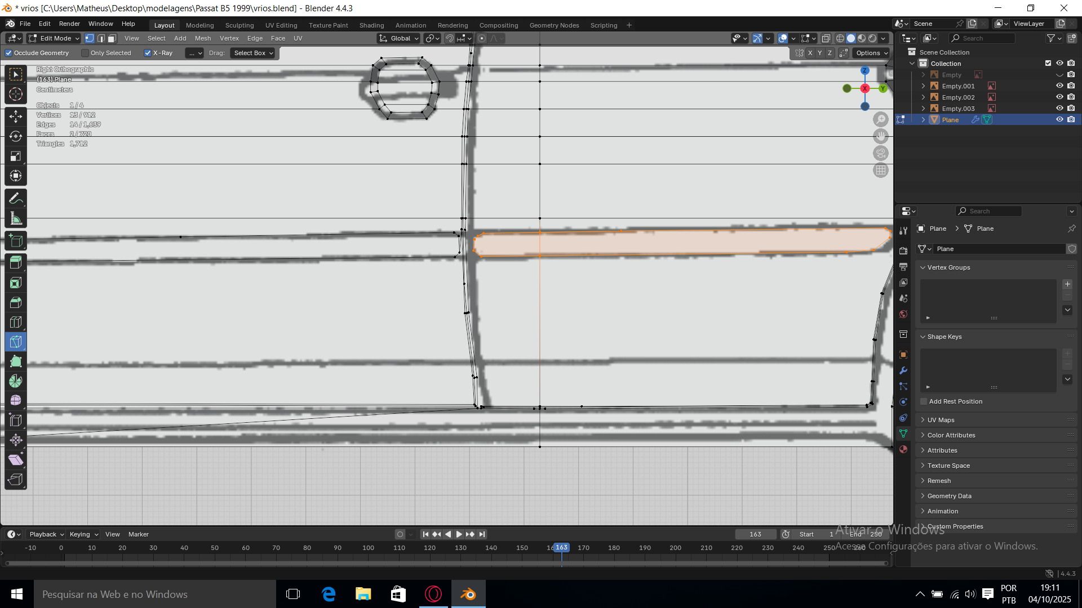Click the toggle camera view icon
1082x608 pixels.
click(881, 153)
